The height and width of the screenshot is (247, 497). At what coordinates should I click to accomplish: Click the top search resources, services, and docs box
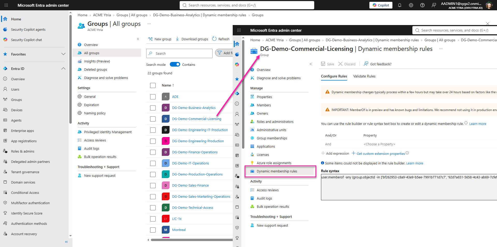247,5
